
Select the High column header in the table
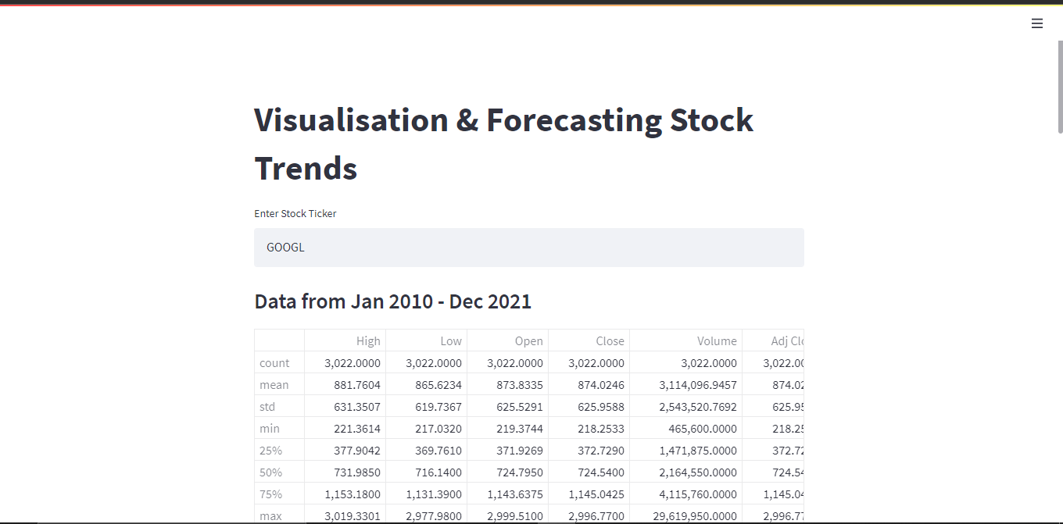click(x=369, y=340)
